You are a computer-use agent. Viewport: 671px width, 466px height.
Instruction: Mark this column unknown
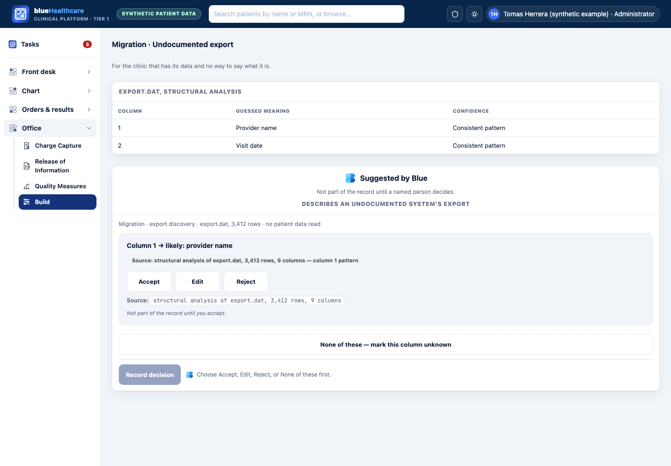coord(386,344)
